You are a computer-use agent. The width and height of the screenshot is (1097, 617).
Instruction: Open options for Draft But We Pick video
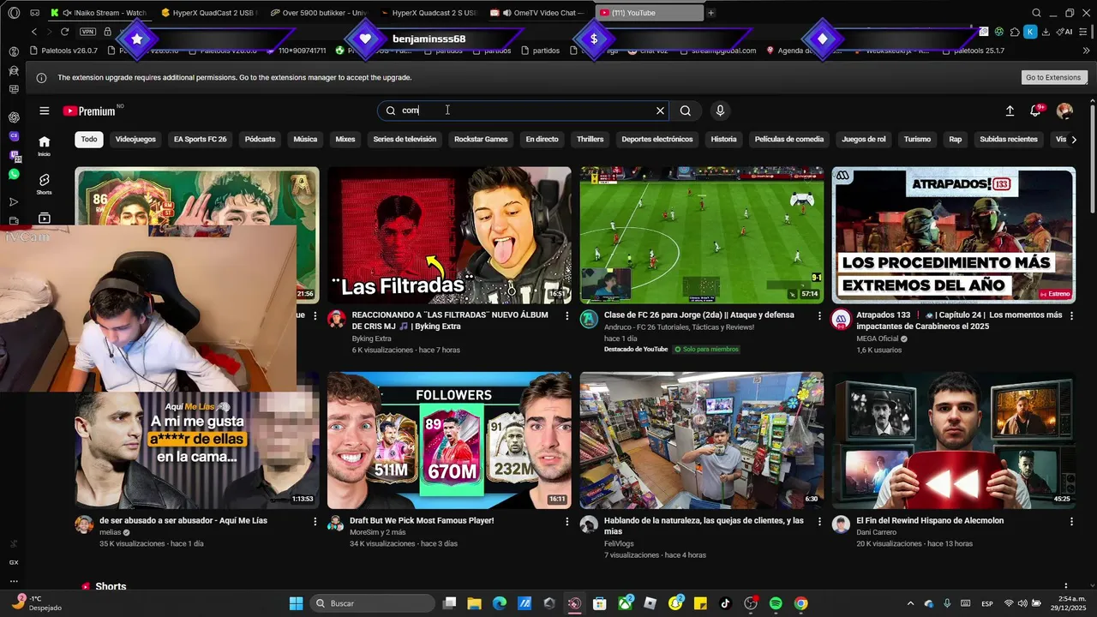point(566,521)
